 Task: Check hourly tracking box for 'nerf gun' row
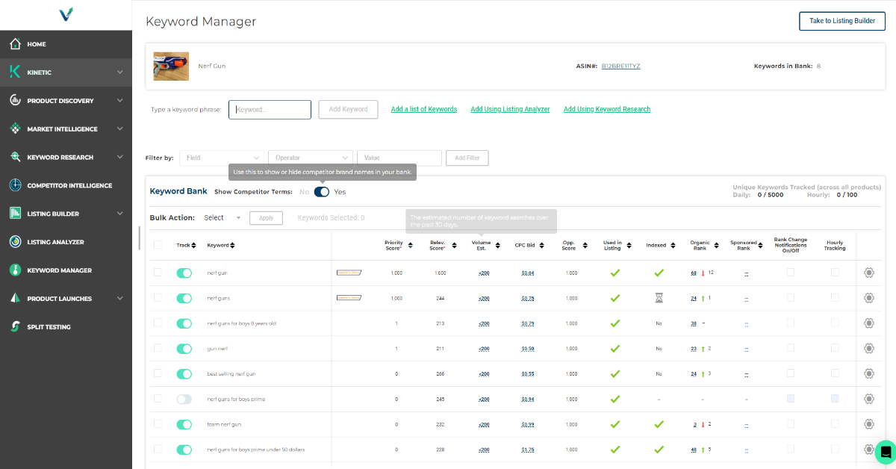(835, 273)
